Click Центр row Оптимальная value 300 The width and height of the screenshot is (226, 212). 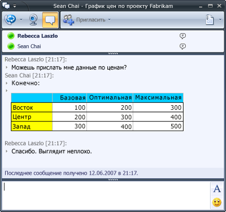pyautogui.click(x=126, y=117)
